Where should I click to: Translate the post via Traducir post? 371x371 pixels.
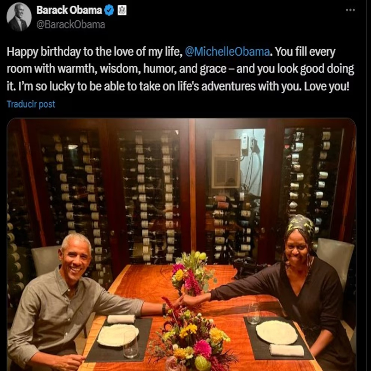(31, 104)
